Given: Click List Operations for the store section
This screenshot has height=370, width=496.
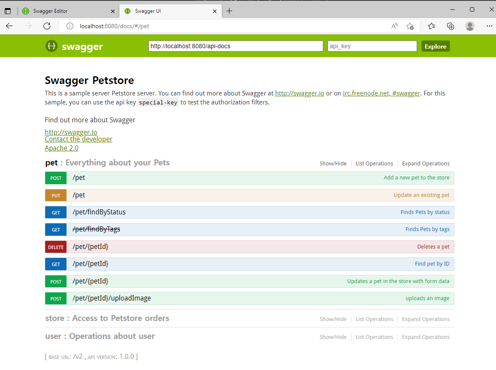Looking at the screenshot, I should (x=374, y=319).
